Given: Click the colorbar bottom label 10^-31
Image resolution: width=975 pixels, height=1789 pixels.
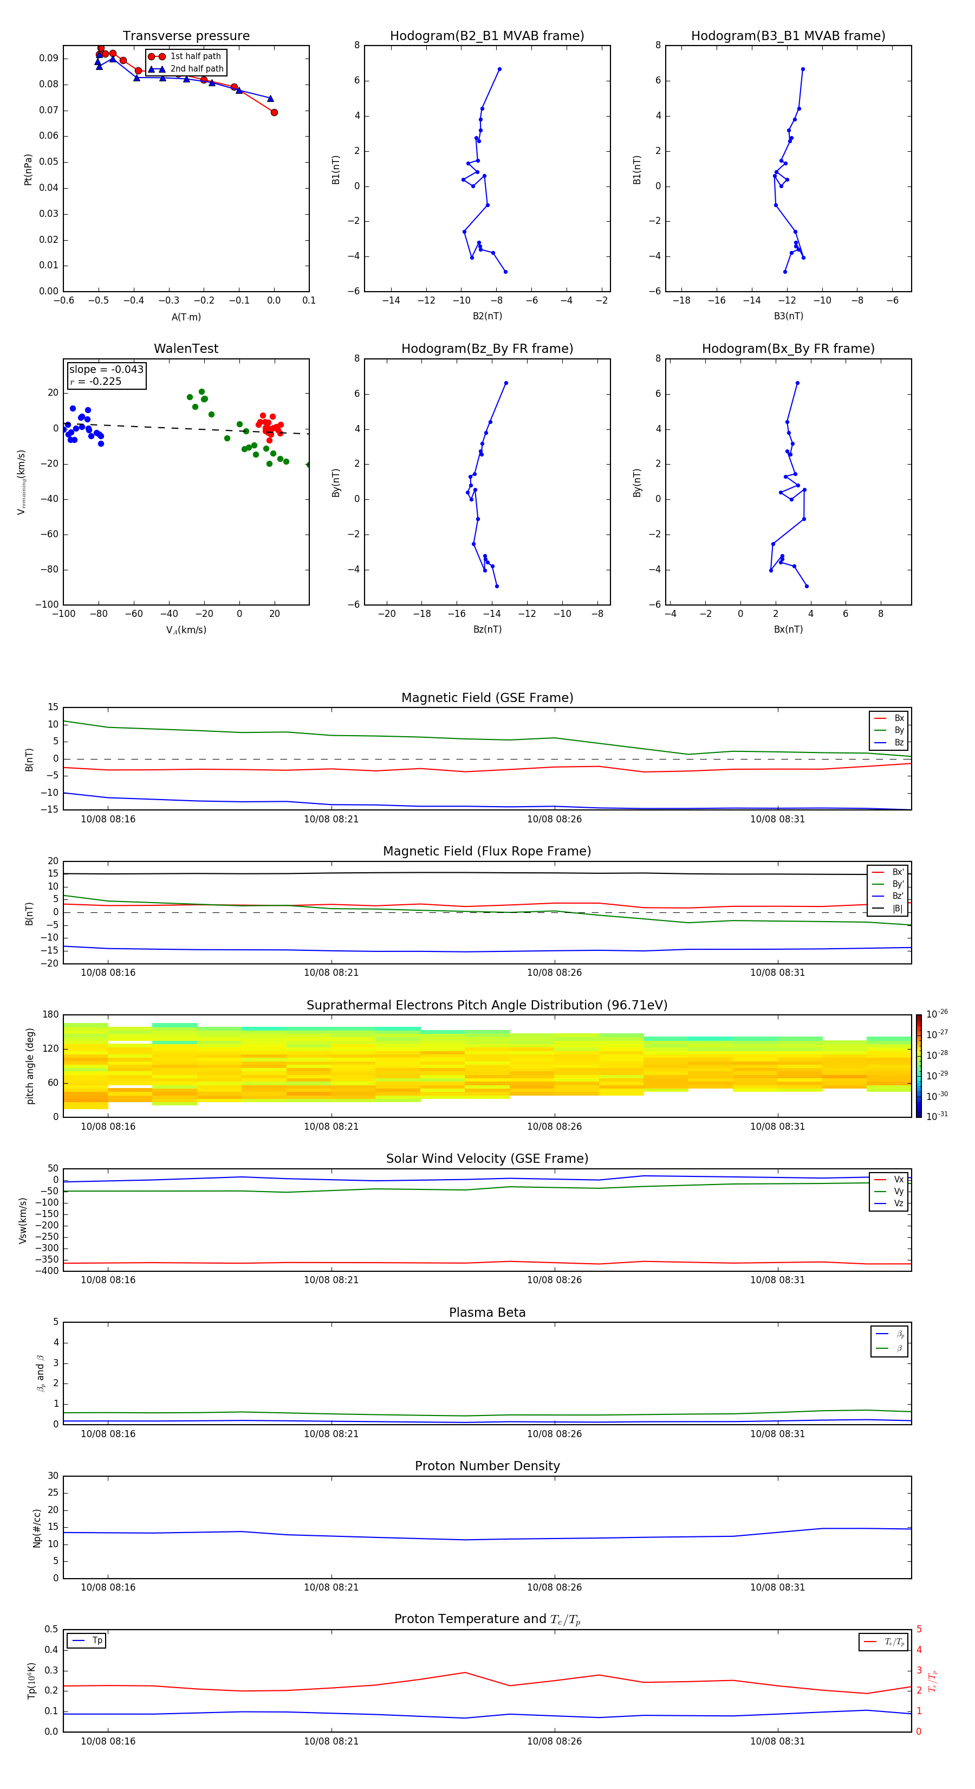Looking at the screenshot, I should [937, 1116].
